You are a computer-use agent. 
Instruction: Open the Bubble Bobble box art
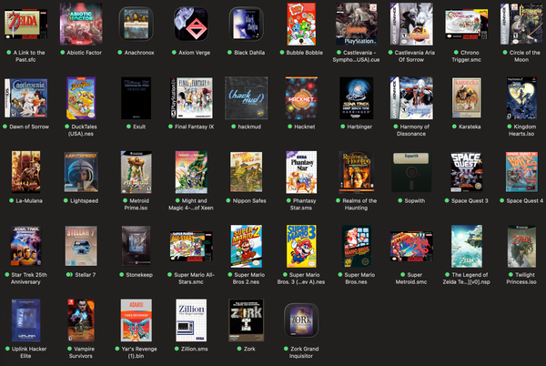click(301, 24)
